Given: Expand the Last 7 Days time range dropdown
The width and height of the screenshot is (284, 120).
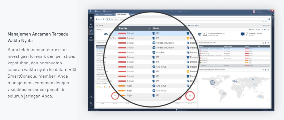Looking at the screenshot, I should 114,19.
